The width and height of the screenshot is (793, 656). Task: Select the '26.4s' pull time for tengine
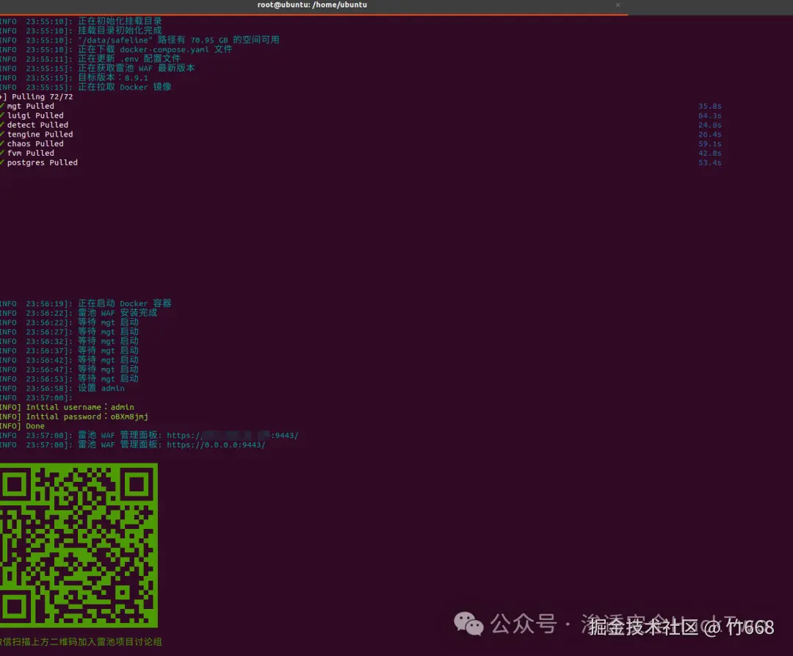click(x=710, y=134)
